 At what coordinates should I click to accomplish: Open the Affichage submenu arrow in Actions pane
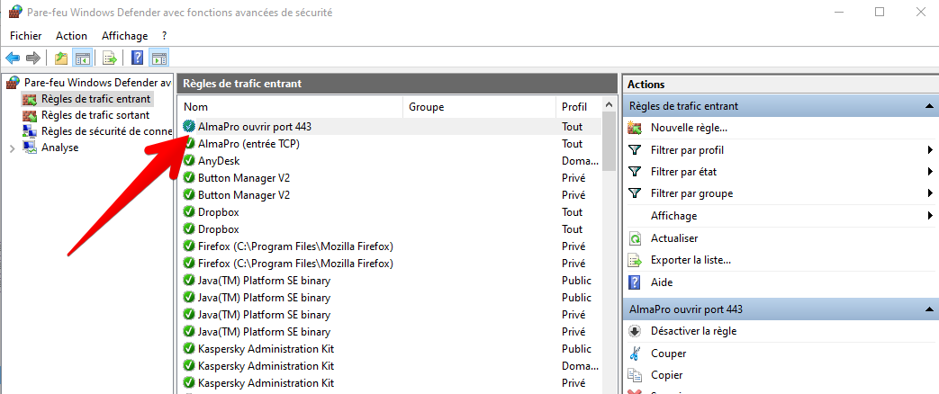[x=930, y=216]
